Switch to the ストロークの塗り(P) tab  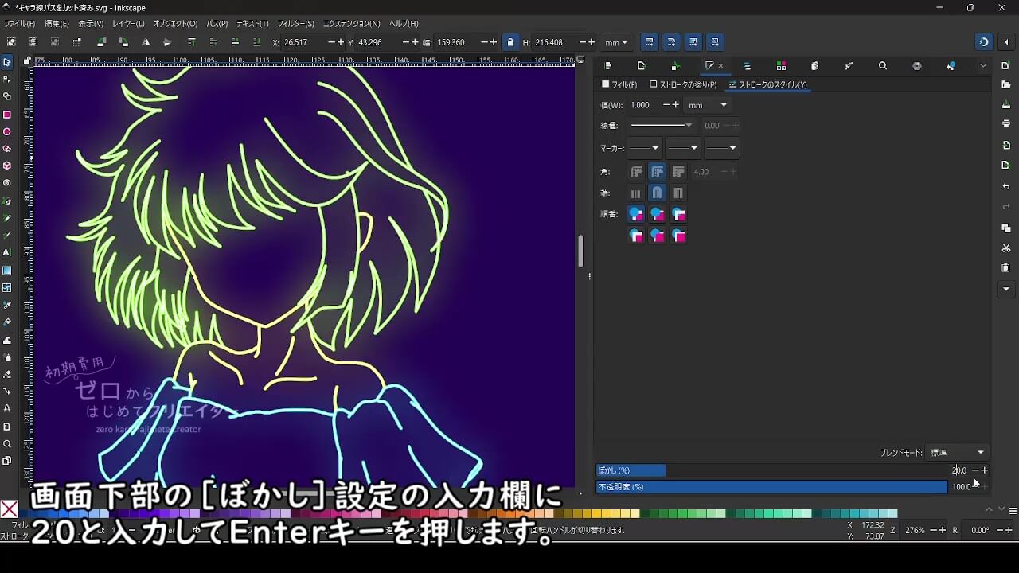click(x=683, y=84)
